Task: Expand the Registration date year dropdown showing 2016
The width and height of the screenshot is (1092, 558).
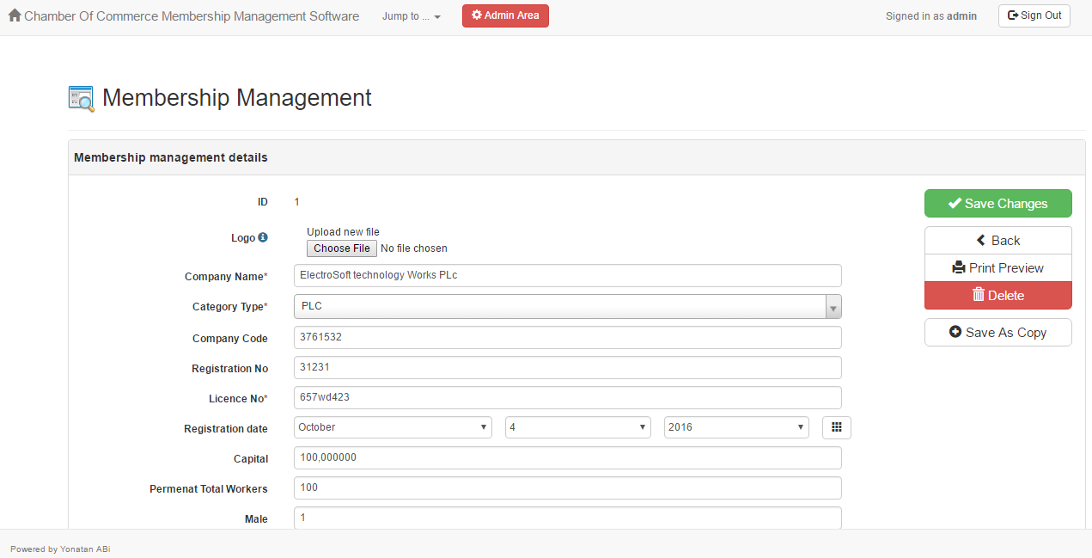Action: [x=735, y=427]
